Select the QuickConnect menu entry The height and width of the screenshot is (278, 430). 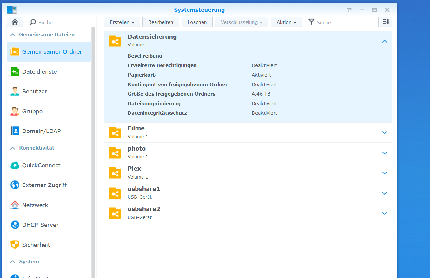point(49,165)
